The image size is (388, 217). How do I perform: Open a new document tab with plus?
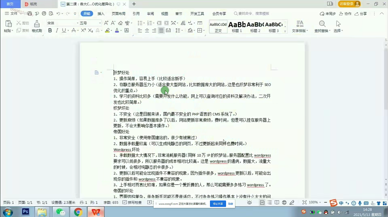pos(134,4)
